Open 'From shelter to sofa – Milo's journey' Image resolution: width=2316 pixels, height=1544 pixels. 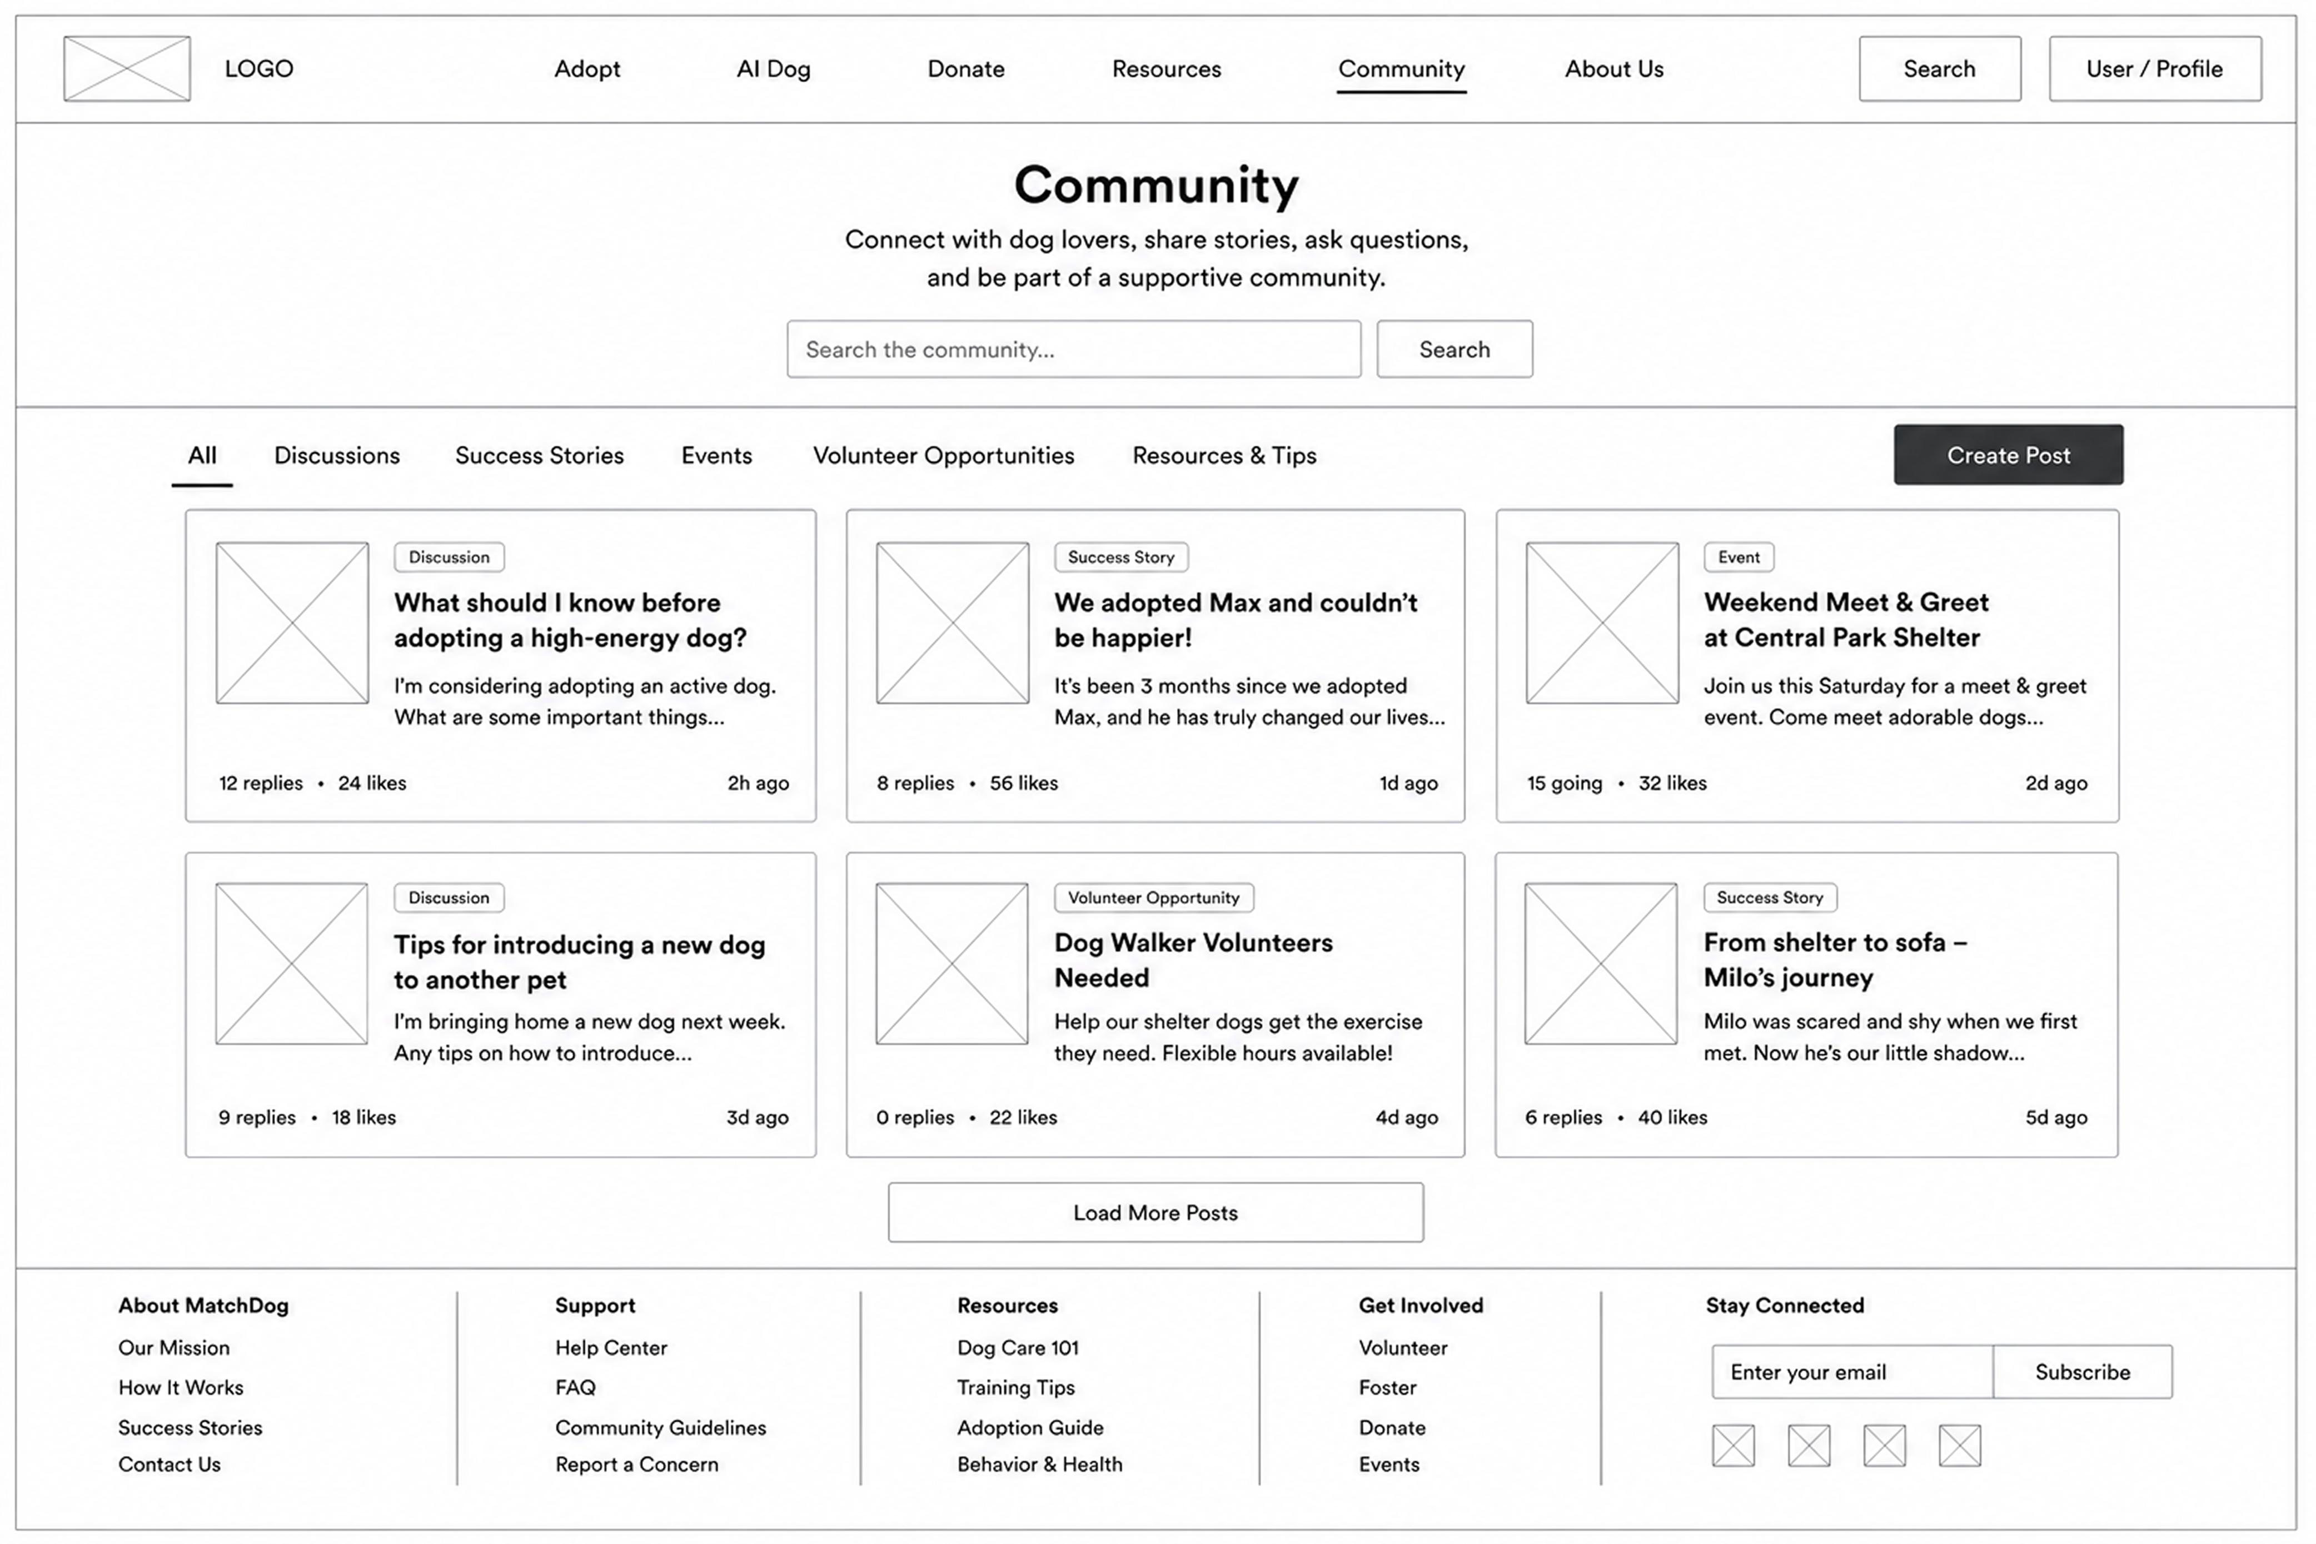pos(1835,960)
